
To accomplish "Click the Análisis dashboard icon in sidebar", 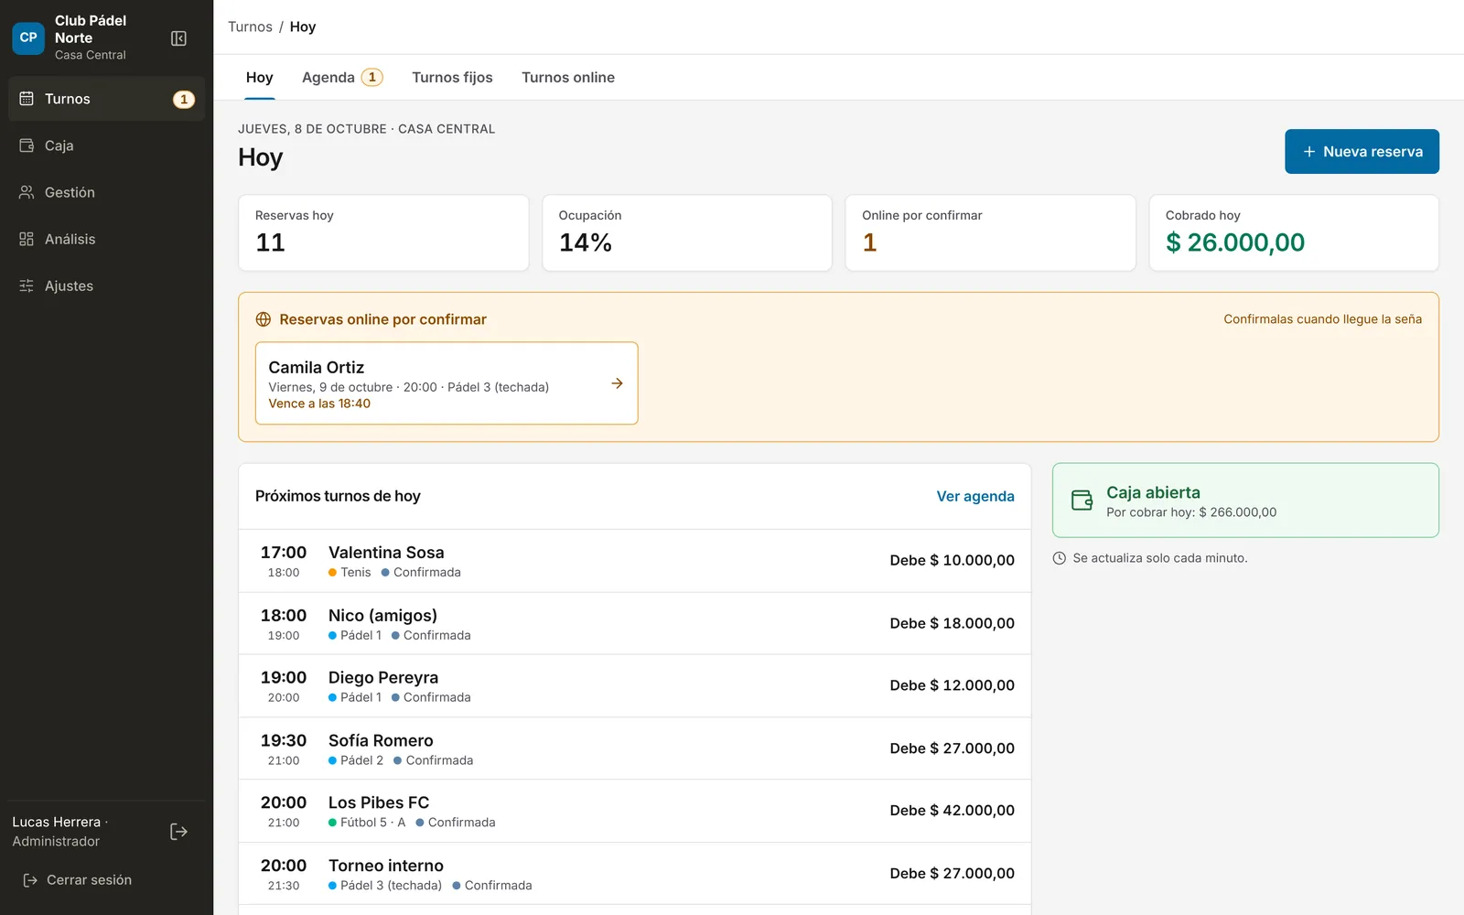I will point(27,239).
